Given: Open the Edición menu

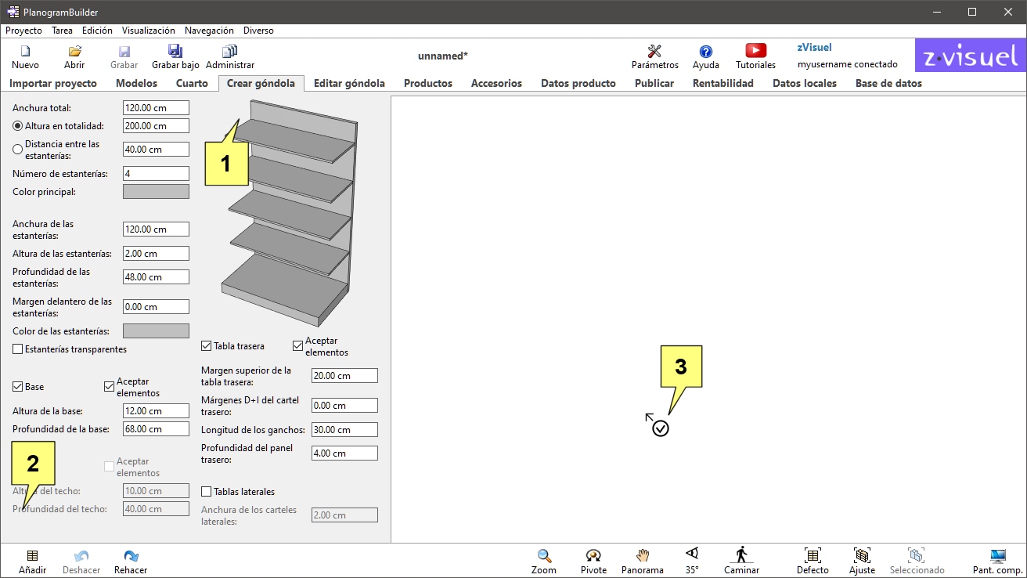Looking at the screenshot, I should (x=97, y=31).
